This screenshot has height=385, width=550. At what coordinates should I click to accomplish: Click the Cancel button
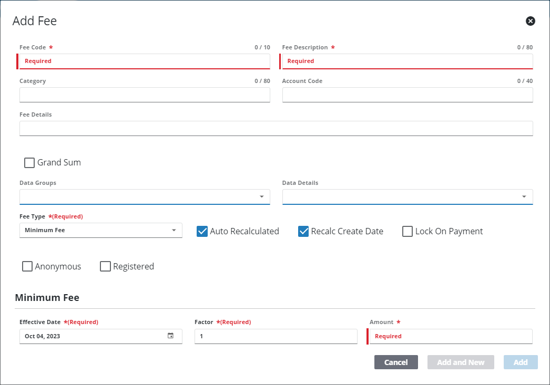396,362
